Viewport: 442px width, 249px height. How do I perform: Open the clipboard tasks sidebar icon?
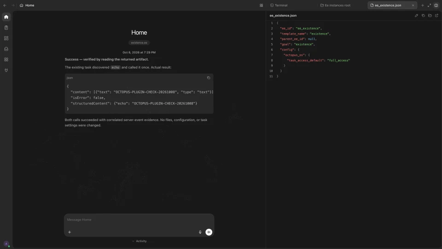(x=6, y=28)
